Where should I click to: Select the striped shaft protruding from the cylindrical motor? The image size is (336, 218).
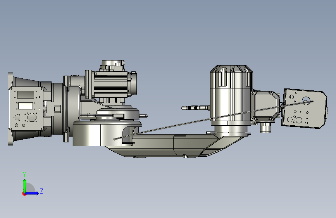pyautogui.click(x=196, y=108)
